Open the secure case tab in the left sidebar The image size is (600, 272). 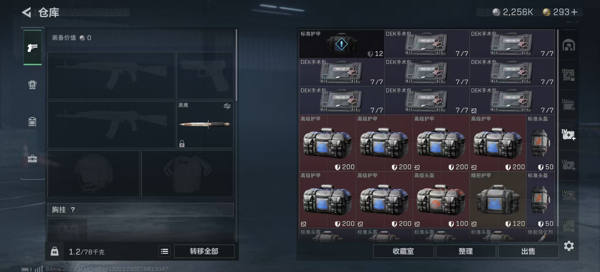click(32, 159)
